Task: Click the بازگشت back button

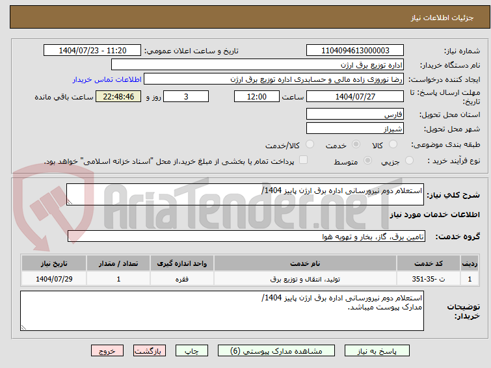Action: pyautogui.click(x=150, y=351)
